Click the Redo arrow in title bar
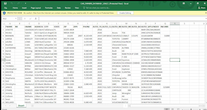This screenshot has height=110, width=207. coord(18,3)
